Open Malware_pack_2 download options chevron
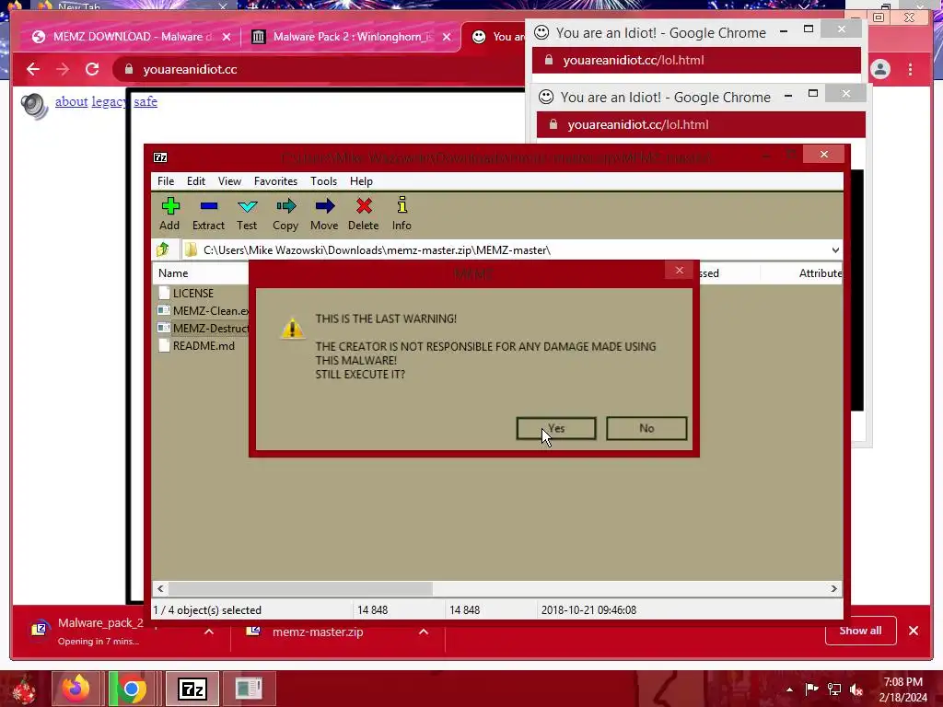The width and height of the screenshot is (943, 707). coord(209,632)
